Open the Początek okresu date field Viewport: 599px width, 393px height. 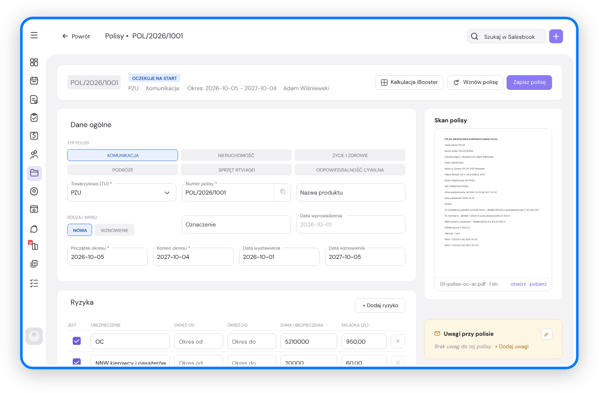click(x=107, y=256)
